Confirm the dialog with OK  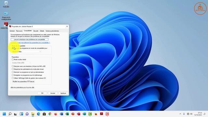coord(42,93)
